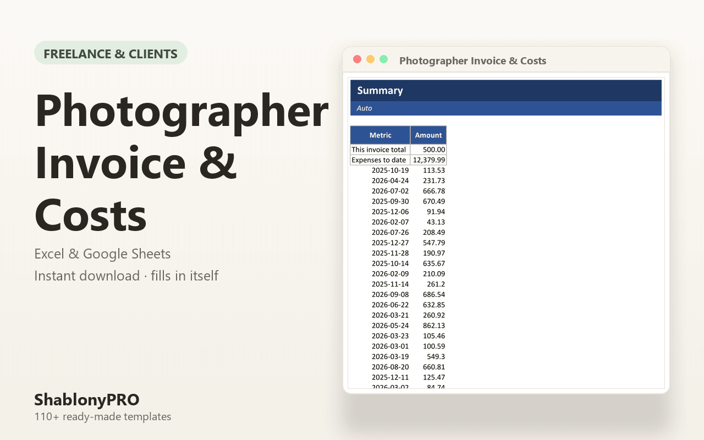Image resolution: width=704 pixels, height=440 pixels.
Task: Click the green maximize window button
Action: [x=383, y=59]
